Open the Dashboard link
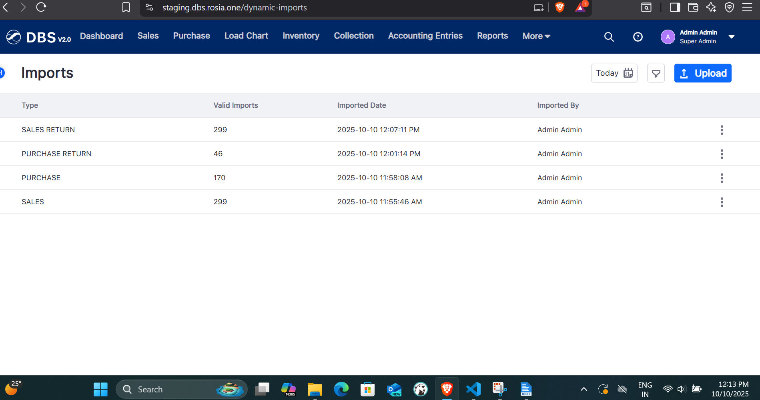Viewport: 760px width, 400px height. [x=101, y=36]
